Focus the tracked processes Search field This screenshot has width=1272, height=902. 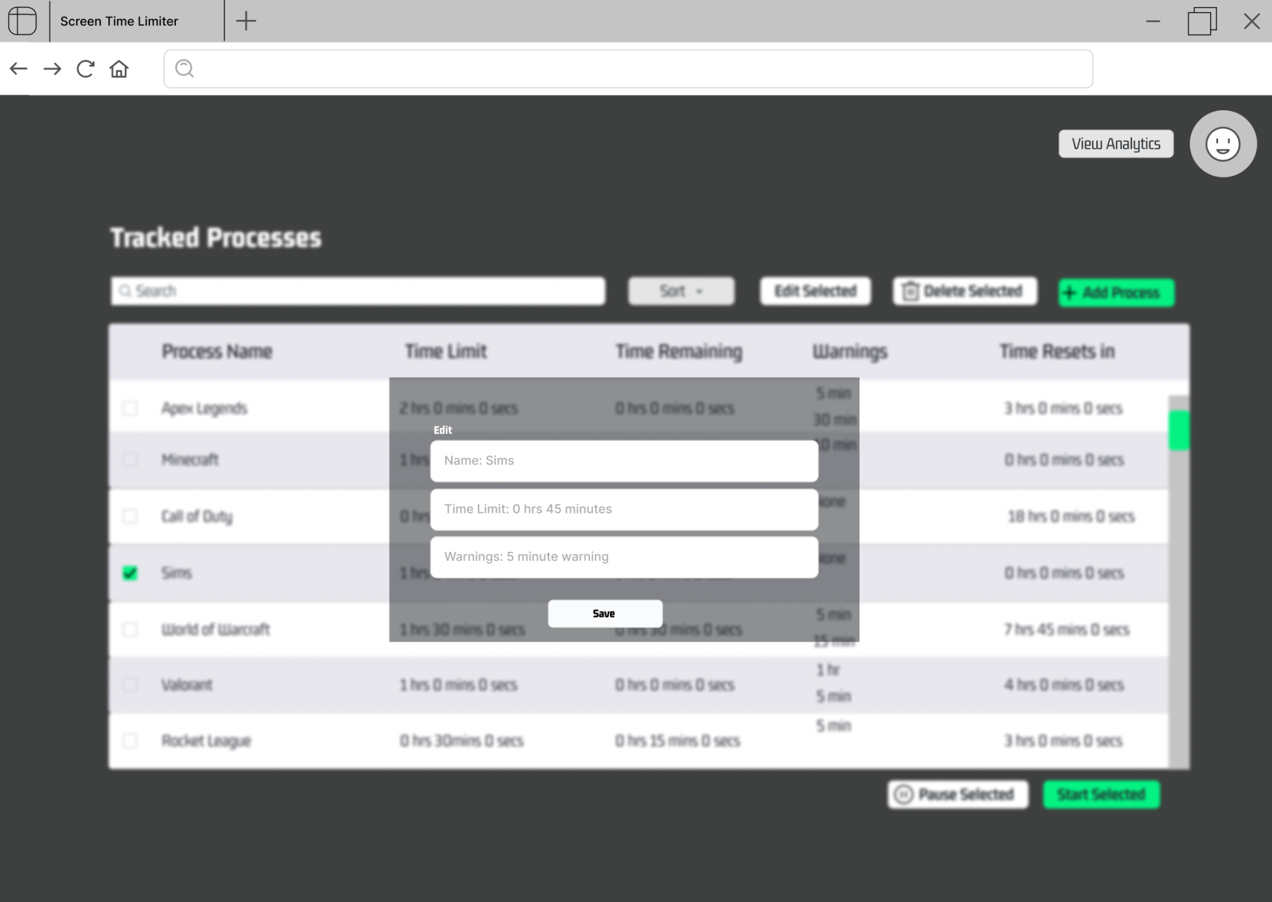(x=358, y=291)
